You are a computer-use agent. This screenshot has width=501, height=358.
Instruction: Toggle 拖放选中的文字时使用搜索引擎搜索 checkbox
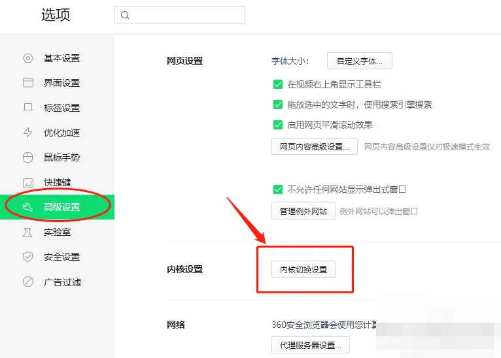[x=278, y=105]
